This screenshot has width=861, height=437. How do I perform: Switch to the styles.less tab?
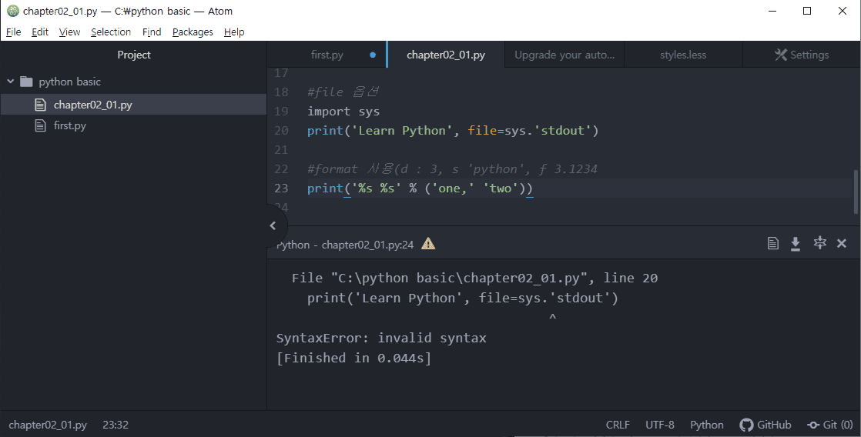point(683,55)
